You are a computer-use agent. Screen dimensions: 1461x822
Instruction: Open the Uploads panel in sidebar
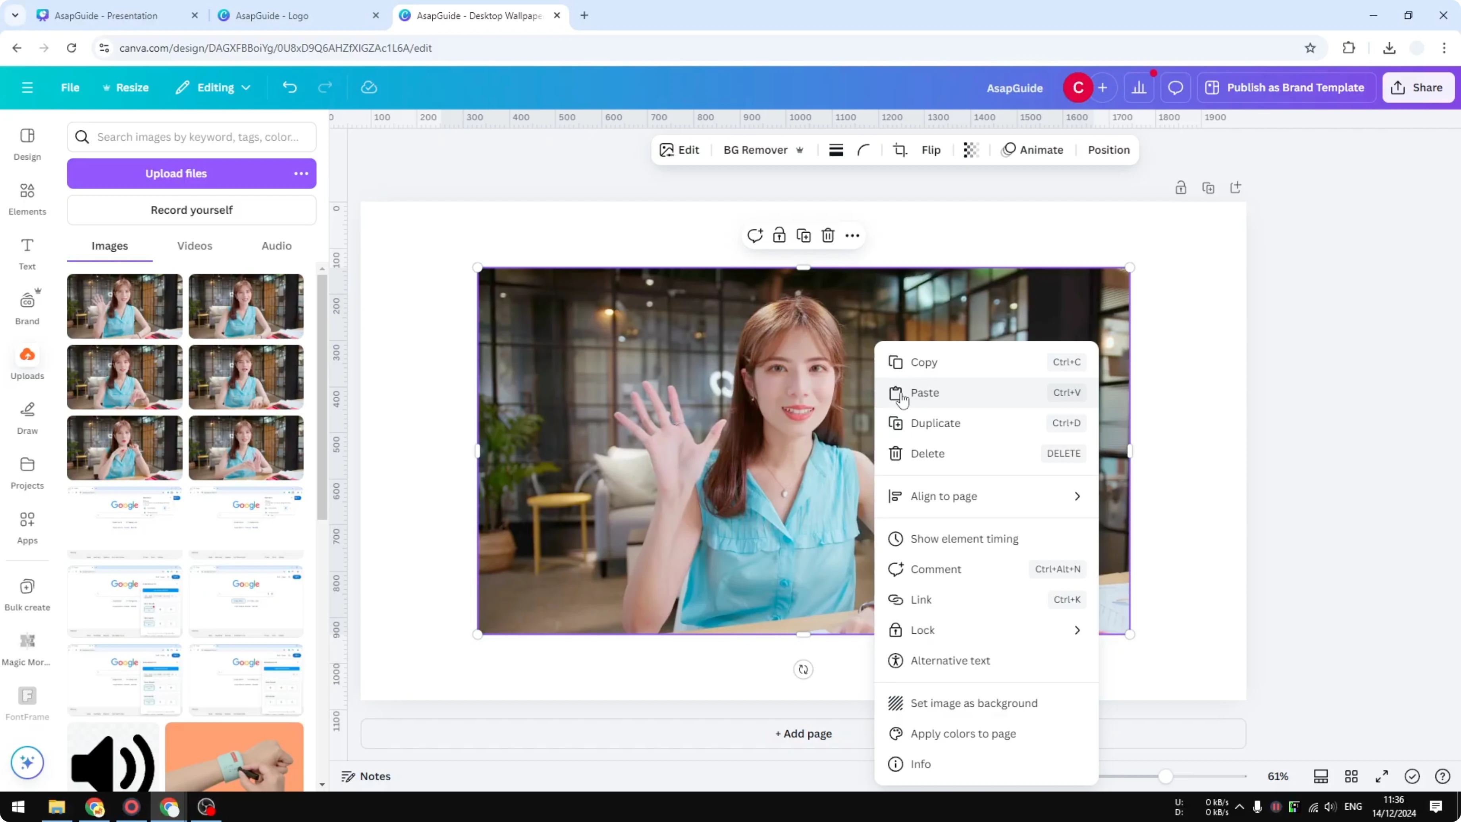(x=27, y=362)
